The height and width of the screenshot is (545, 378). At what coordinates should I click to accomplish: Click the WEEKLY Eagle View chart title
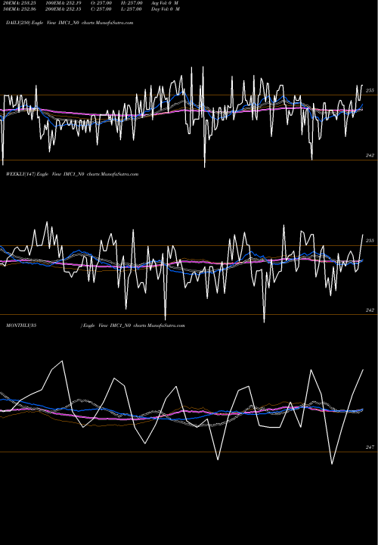coord(73,174)
